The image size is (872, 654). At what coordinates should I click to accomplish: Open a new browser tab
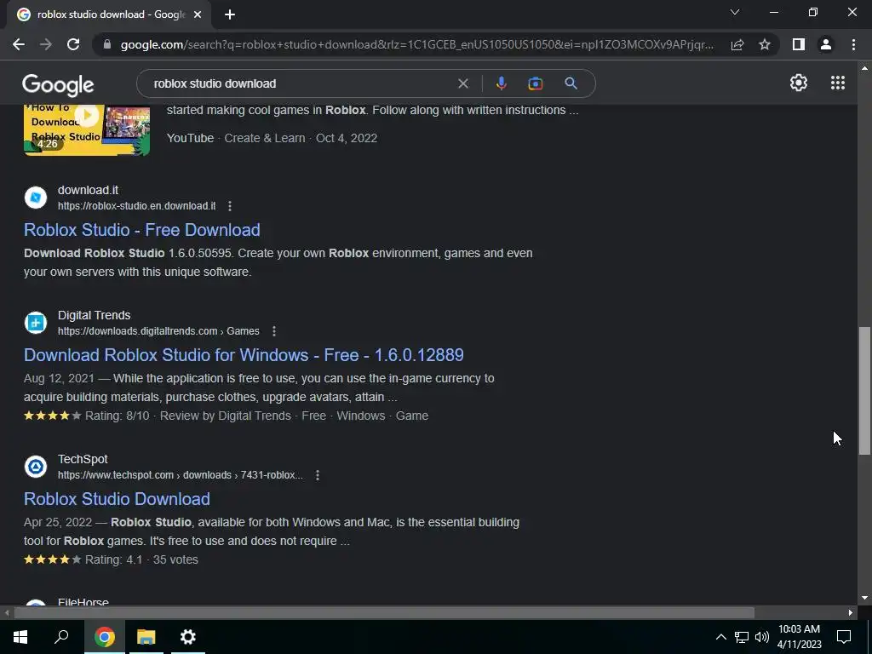pyautogui.click(x=230, y=15)
